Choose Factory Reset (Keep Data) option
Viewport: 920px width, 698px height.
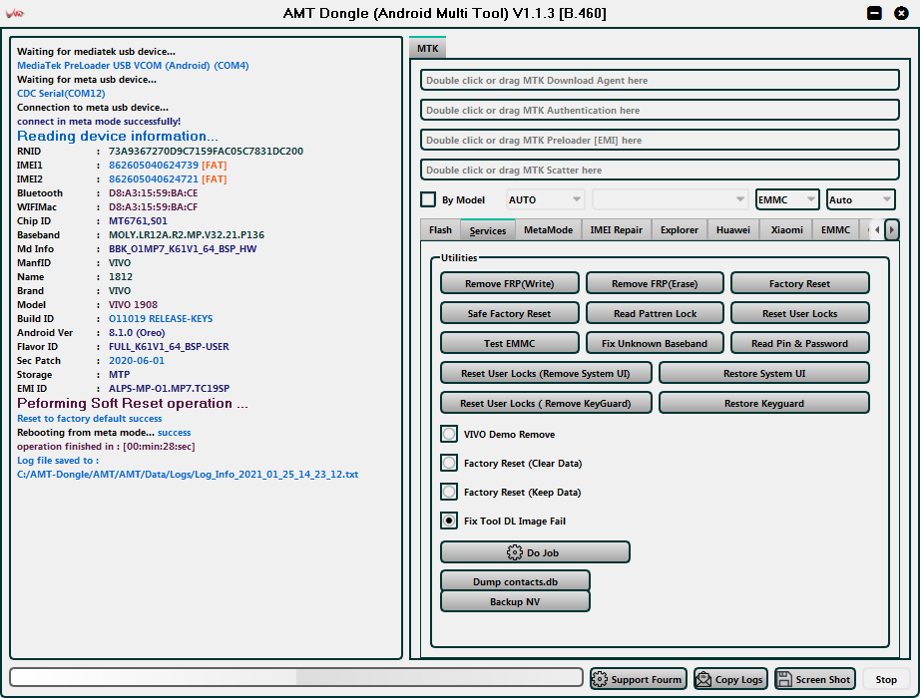coord(449,493)
